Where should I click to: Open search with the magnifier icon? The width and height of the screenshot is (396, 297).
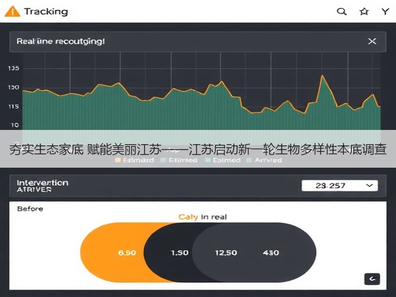point(342,11)
